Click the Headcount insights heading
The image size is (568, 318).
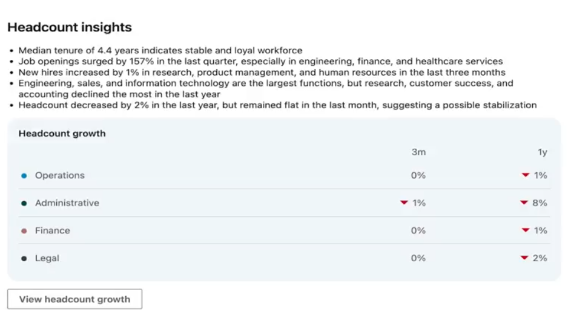(70, 27)
